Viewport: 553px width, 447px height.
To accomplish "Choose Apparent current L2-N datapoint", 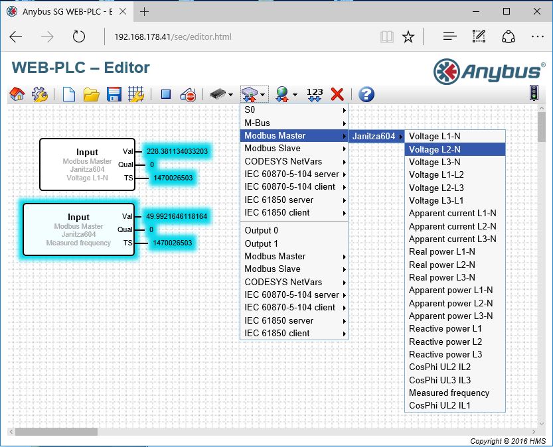I will point(455,226).
